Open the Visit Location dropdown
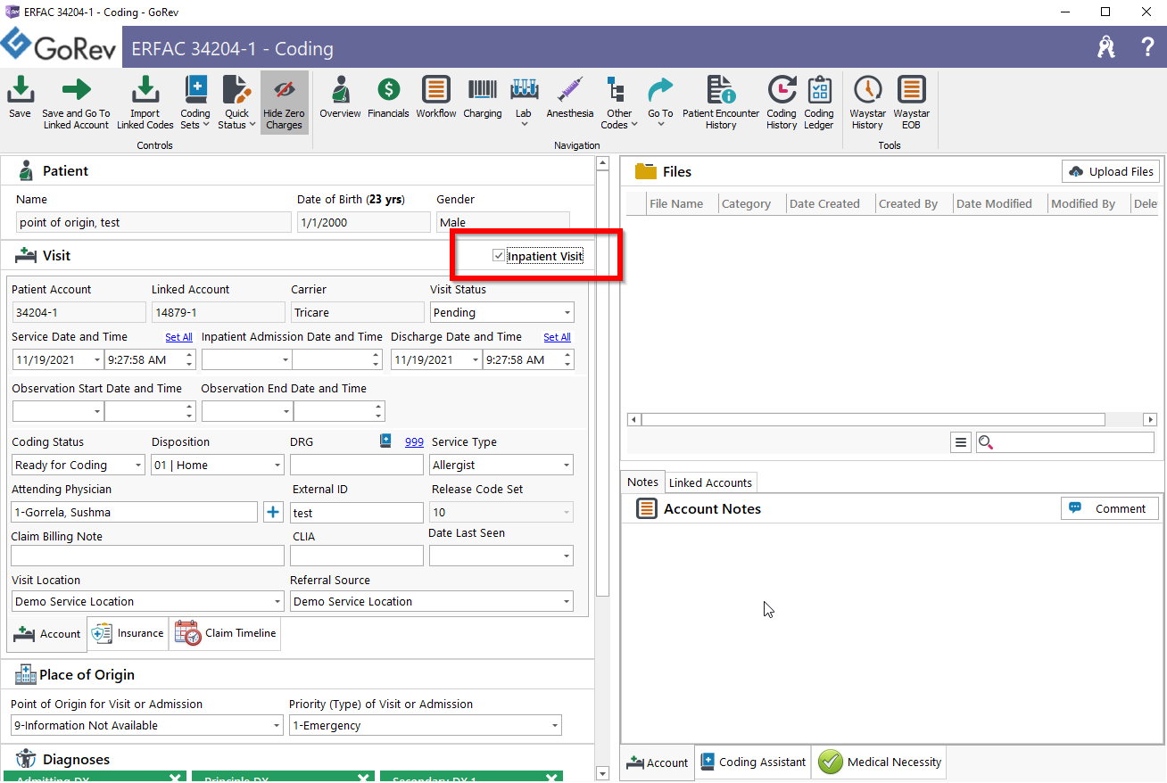This screenshot has height=783, width=1167. 277,602
